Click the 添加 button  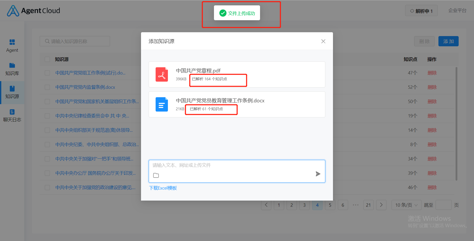[x=448, y=41]
